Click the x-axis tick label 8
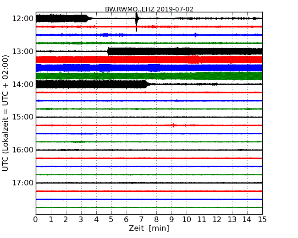298x238 pixels. [x=156, y=220]
